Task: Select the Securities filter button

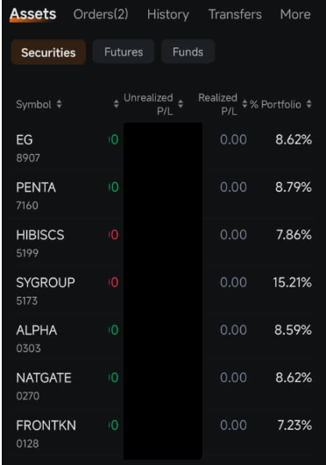Action: pos(48,53)
